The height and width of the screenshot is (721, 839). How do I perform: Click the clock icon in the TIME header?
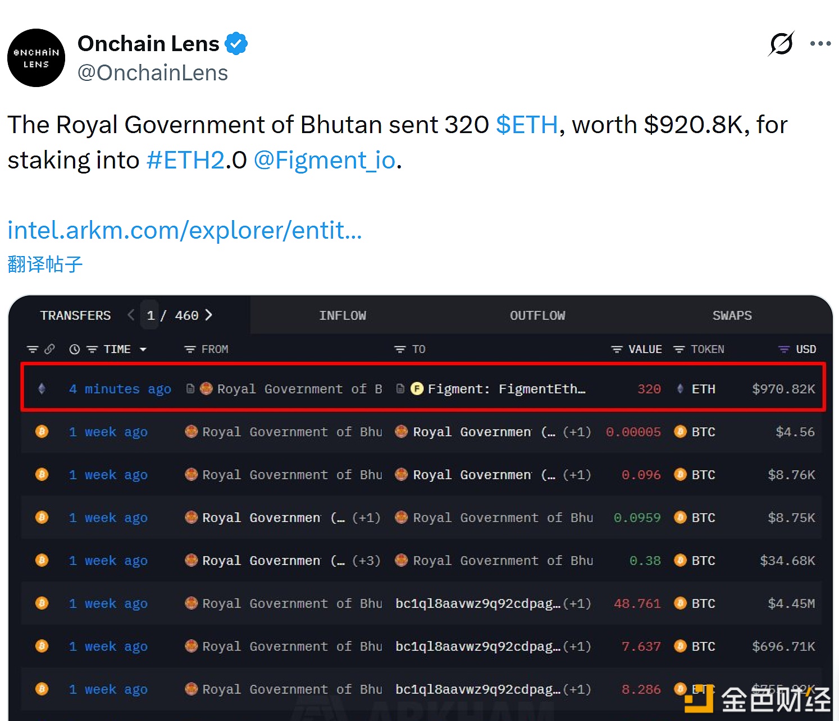(x=74, y=349)
